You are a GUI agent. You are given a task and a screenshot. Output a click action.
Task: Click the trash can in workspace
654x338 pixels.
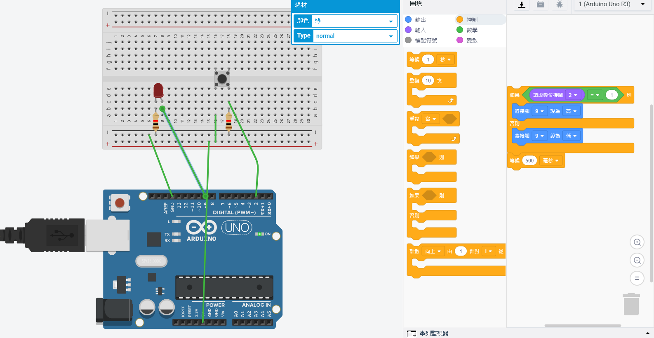[x=631, y=304]
